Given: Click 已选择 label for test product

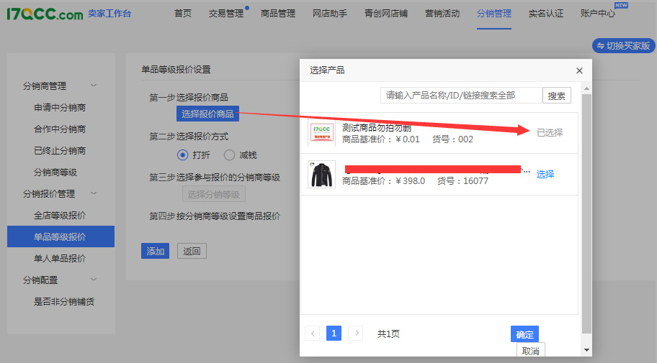Looking at the screenshot, I should point(550,132).
